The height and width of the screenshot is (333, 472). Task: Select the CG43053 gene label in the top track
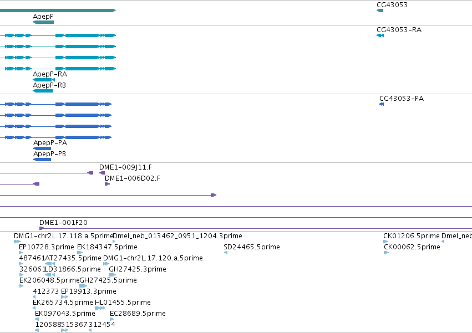392,5
